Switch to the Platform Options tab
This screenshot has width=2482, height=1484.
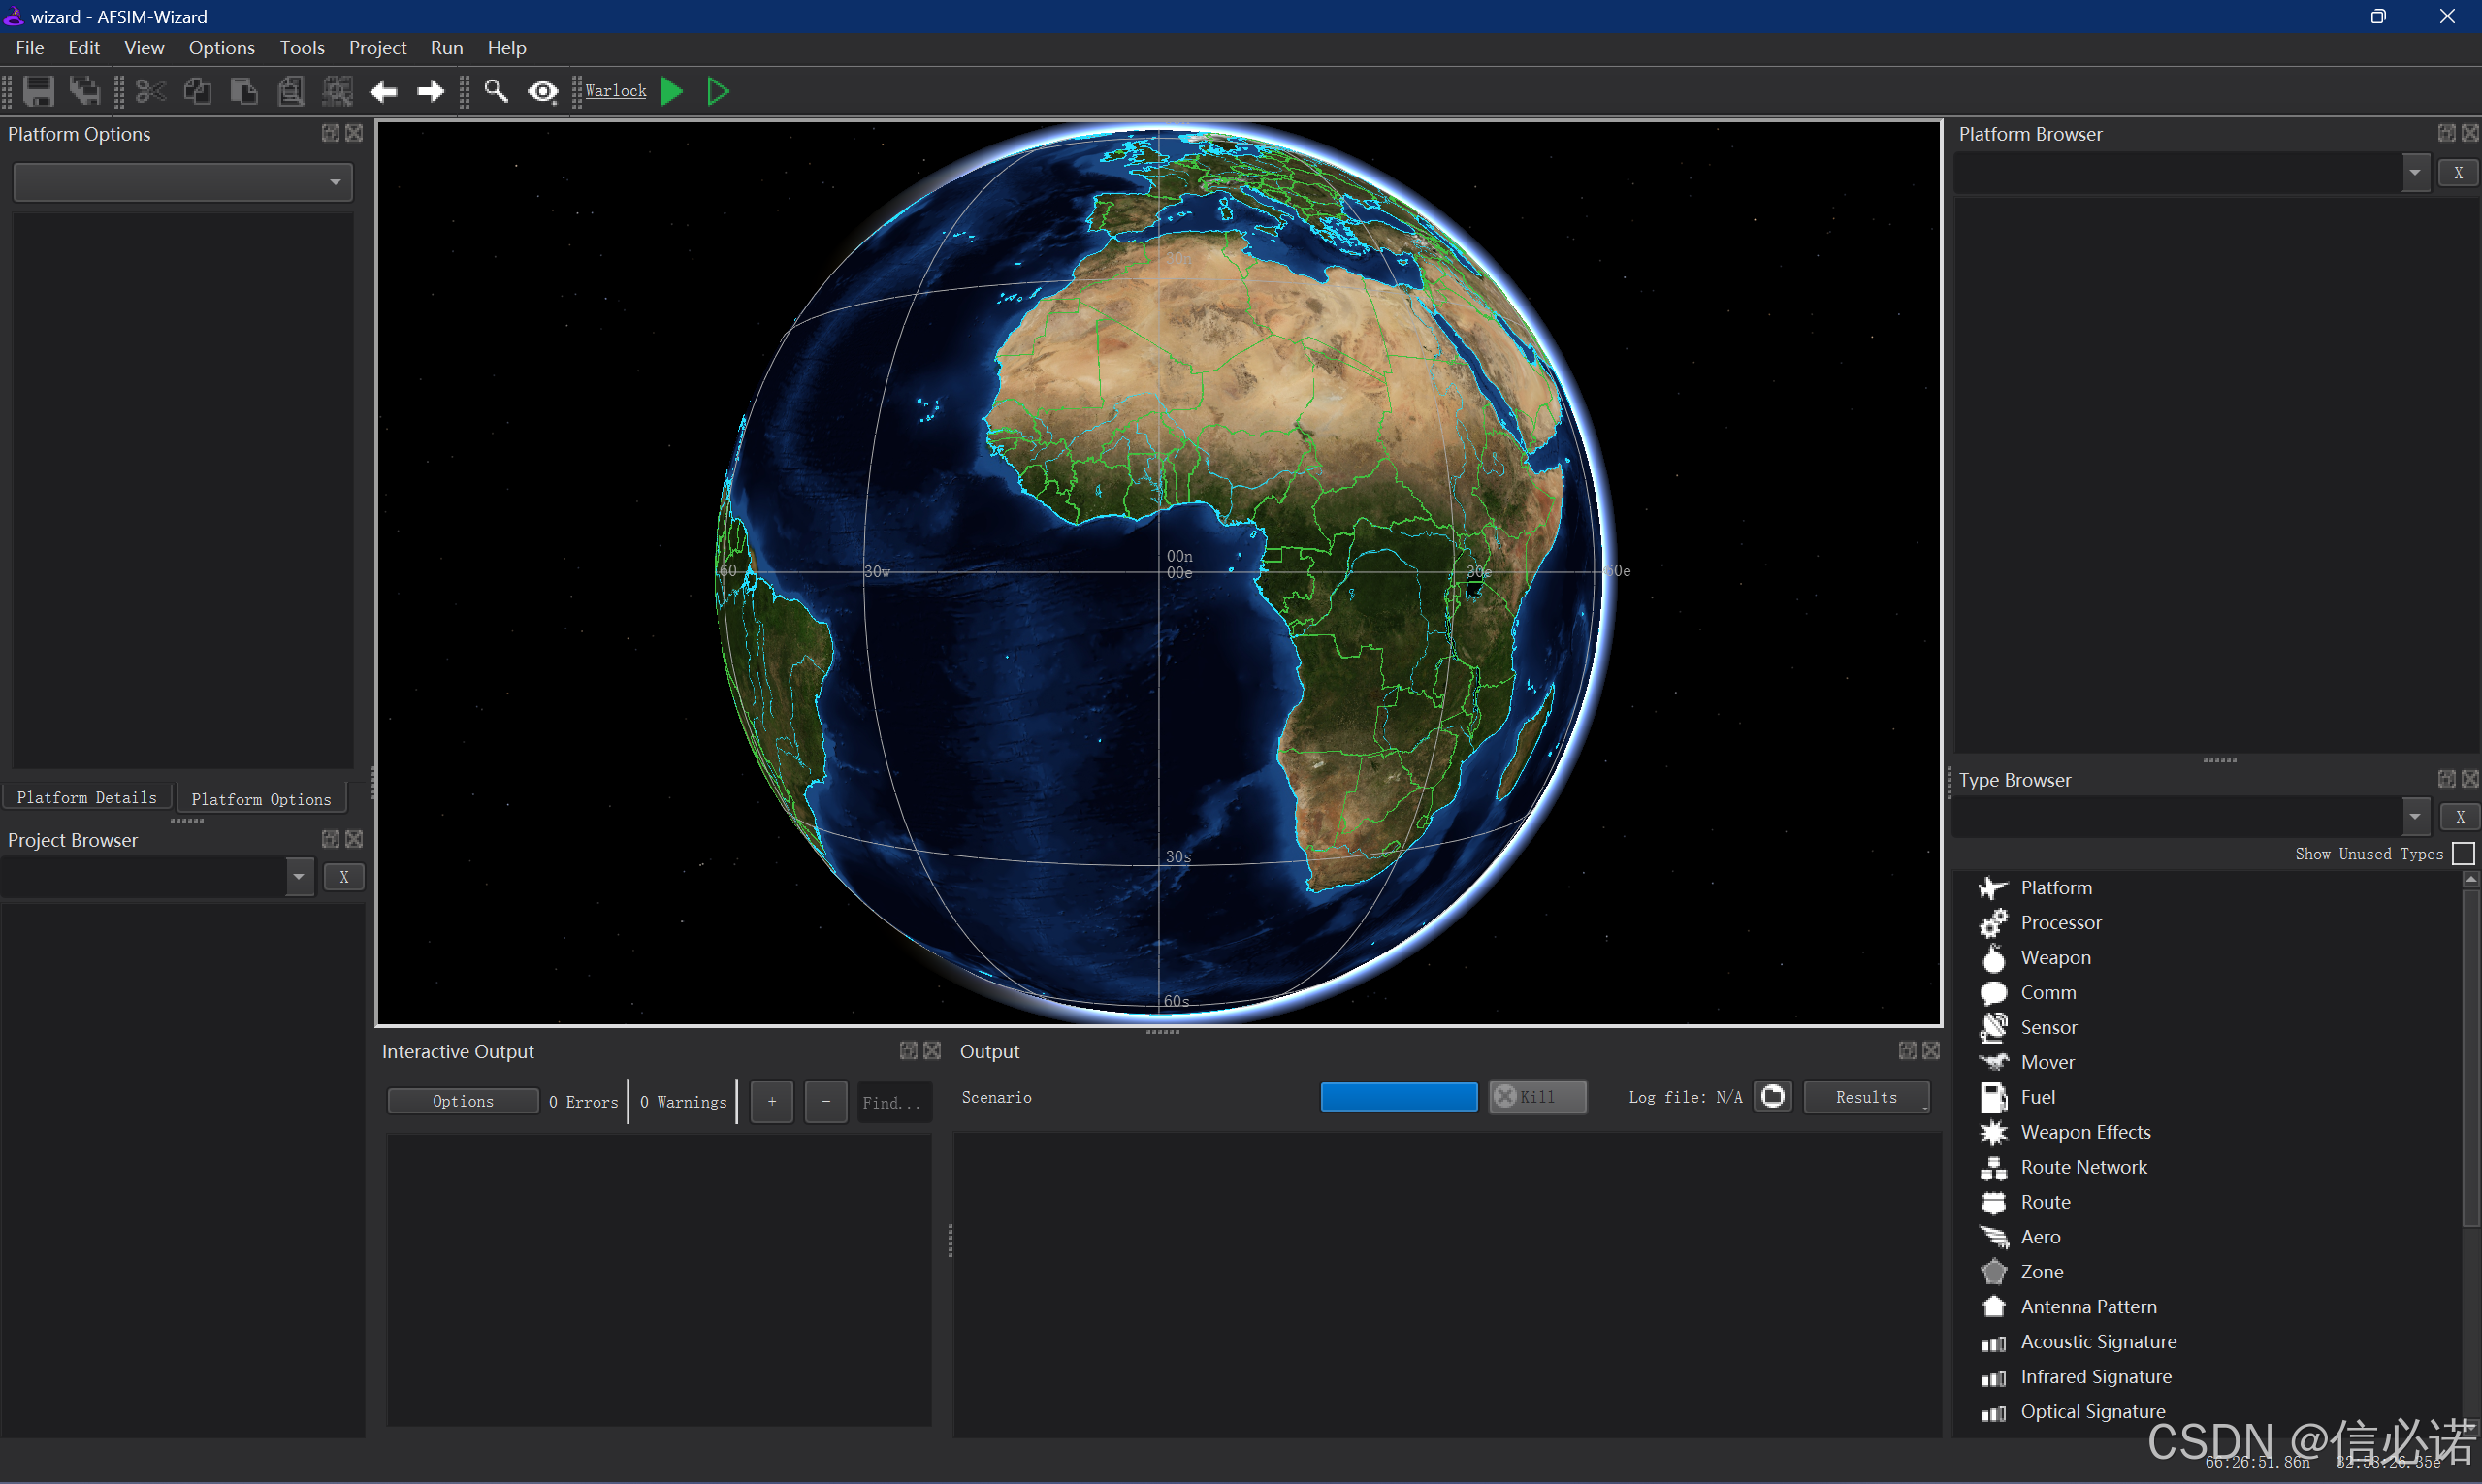pyautogui.click(x=261, y=800)
